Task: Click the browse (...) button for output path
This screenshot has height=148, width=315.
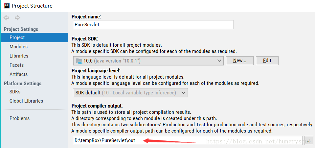Action: (x=309, y=140)
